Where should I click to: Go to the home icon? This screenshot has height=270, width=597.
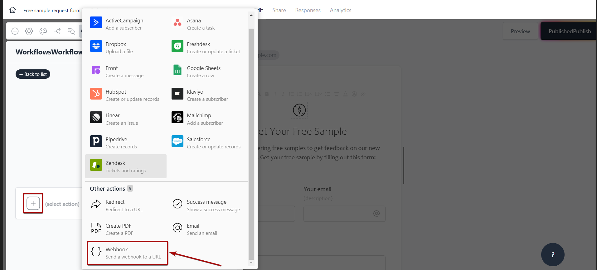(x=12, y=10)
